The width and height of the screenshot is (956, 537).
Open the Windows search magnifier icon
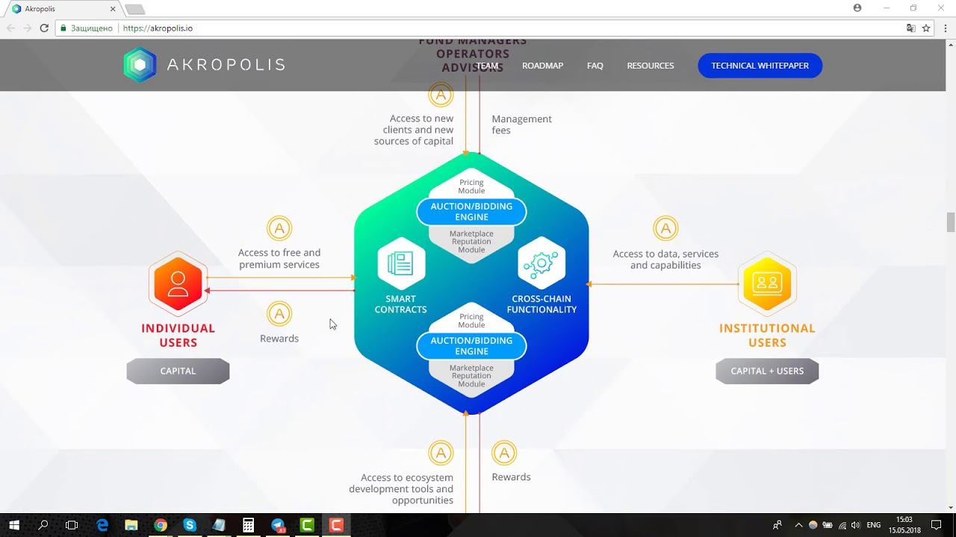43,525
